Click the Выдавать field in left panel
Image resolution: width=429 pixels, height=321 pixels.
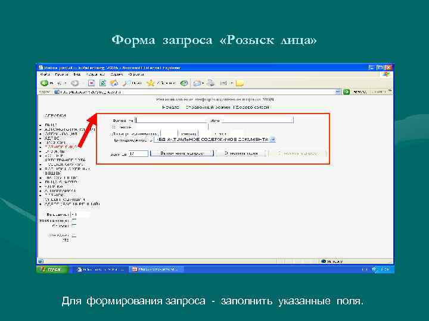(x=80, y=215)
